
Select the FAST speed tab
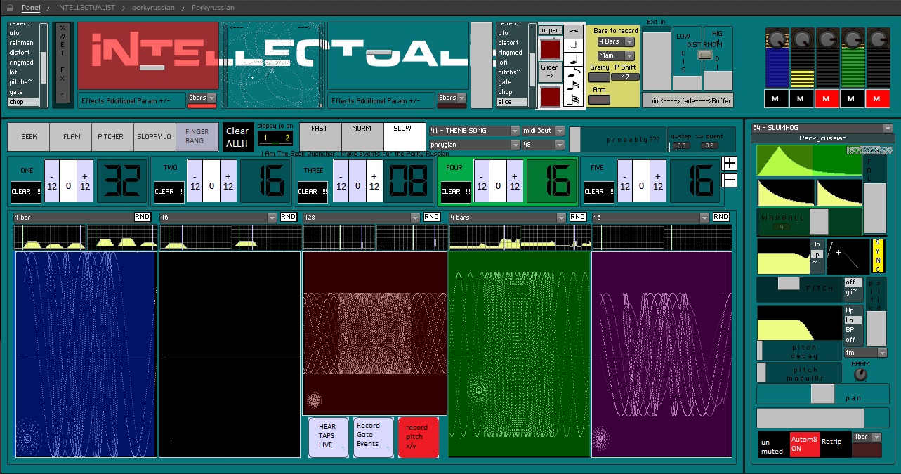(x=320, y=129)
